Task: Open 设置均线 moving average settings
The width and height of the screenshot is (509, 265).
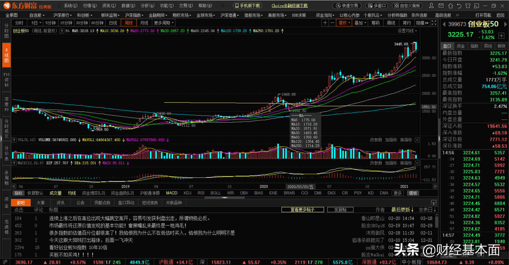Action: point(407,31)
